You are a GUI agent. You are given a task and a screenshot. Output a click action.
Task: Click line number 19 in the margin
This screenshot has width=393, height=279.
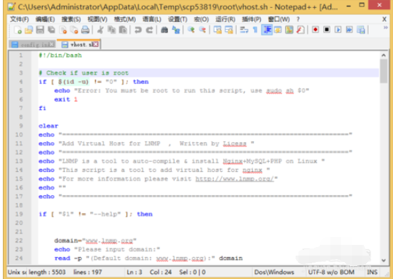pyautogui.click(x=19, y=214)
